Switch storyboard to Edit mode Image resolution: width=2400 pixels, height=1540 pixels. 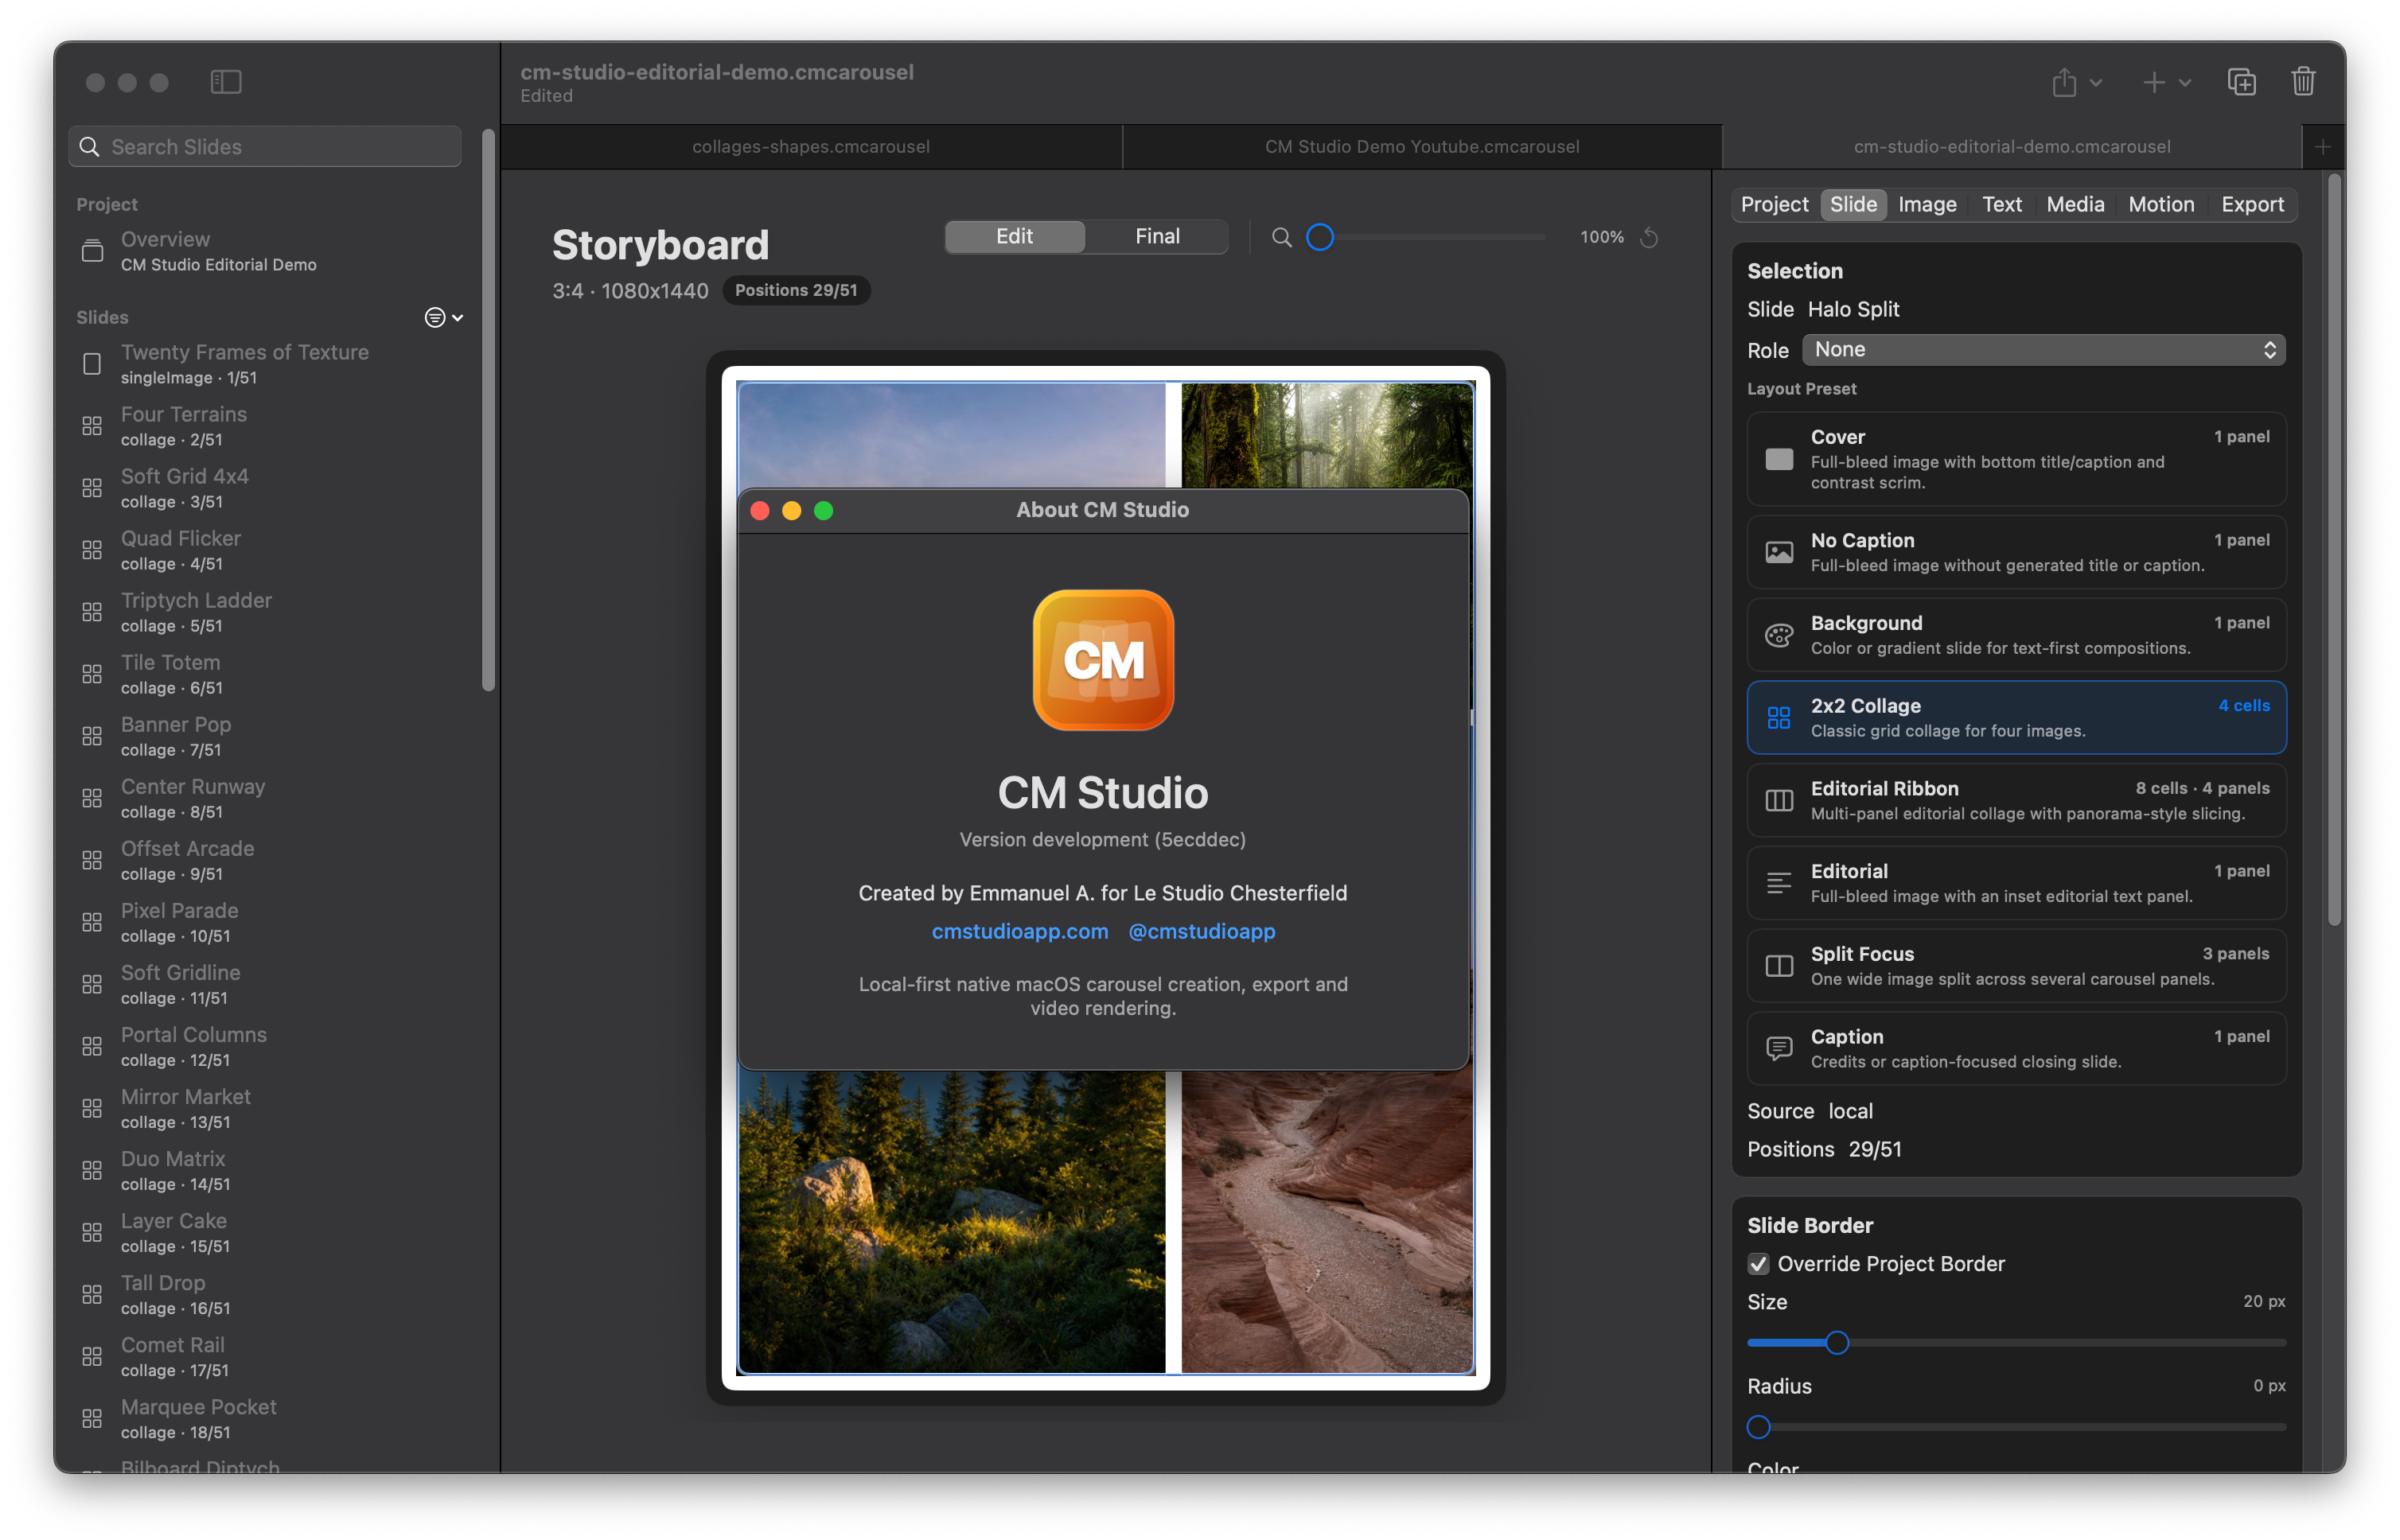coord(1015,237)
